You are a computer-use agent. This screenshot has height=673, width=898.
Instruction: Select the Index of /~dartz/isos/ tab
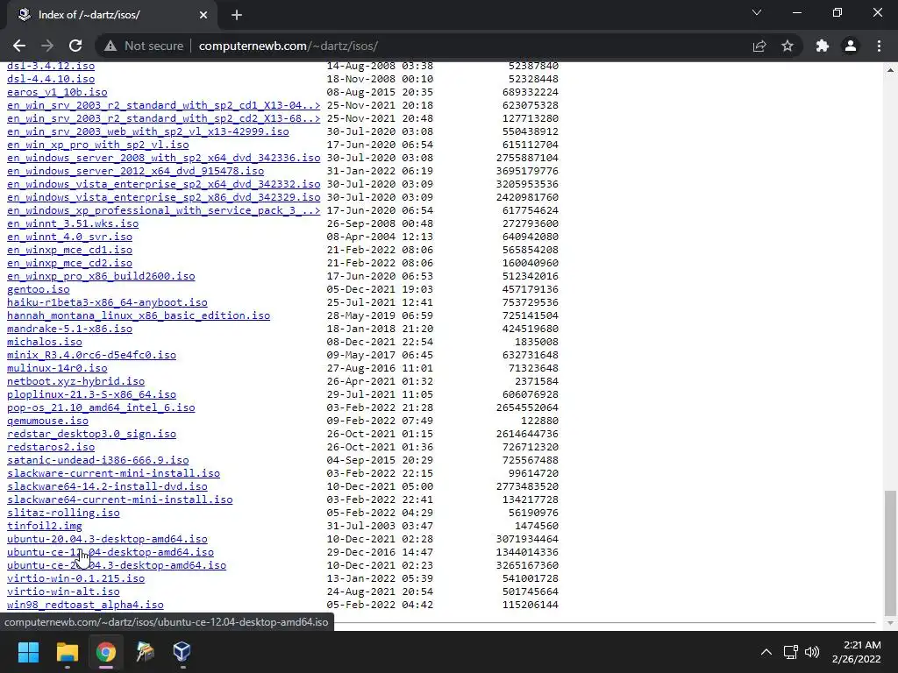point(111,15)
